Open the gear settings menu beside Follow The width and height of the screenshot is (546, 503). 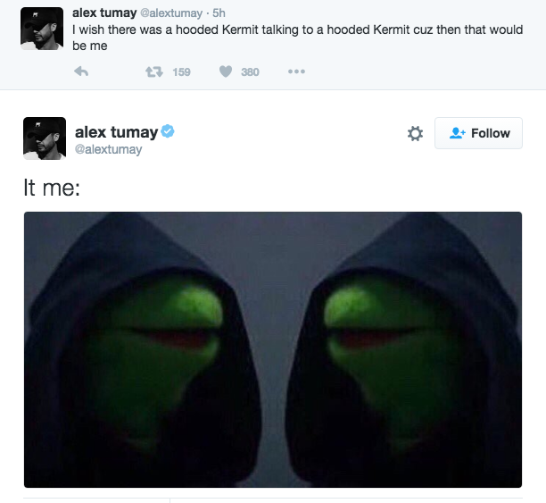[x=415, y=133]
